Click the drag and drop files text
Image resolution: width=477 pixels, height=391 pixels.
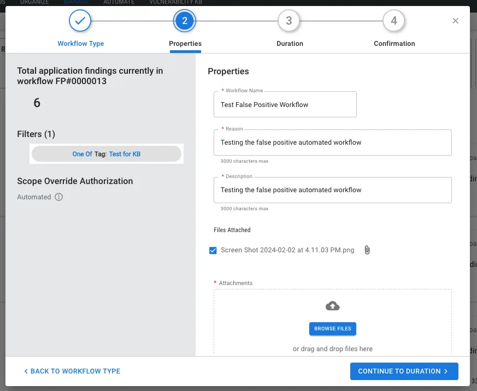[333, 349]
